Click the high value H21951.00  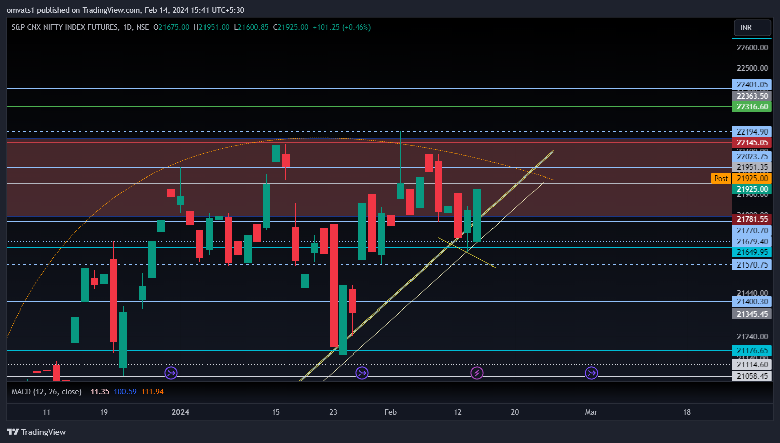212,27
